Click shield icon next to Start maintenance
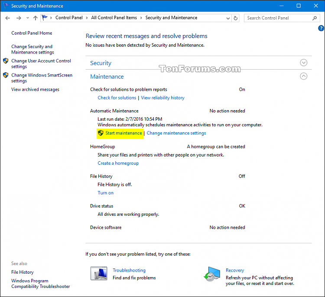 pos(101,133)
